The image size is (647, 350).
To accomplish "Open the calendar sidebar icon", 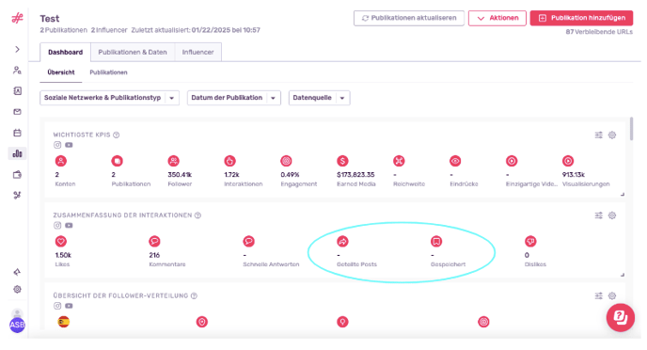I will [x=17, y=133].
